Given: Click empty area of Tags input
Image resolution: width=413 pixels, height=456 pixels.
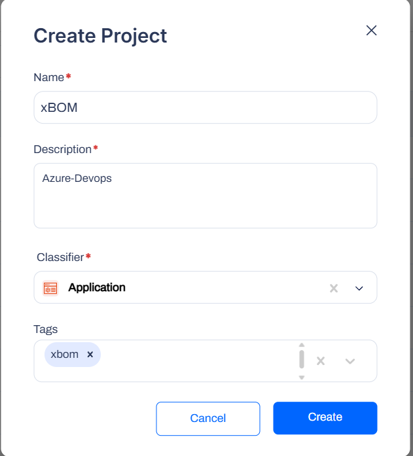Looking at the screenshot, I should click(198, 360).
